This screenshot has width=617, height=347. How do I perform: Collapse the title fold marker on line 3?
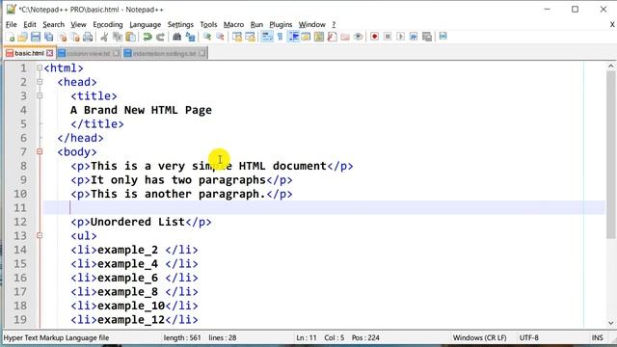click(40, 95)
